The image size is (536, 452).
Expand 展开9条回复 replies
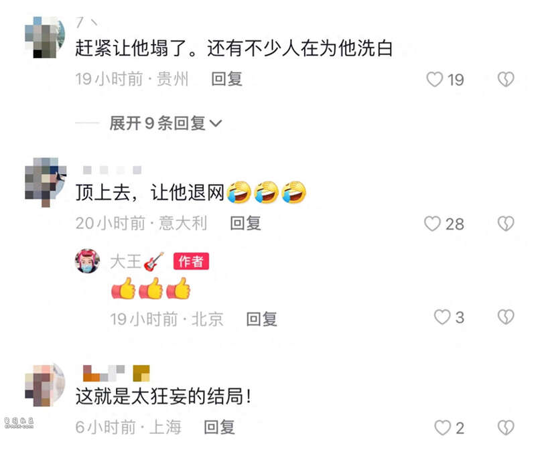point(165,123)
